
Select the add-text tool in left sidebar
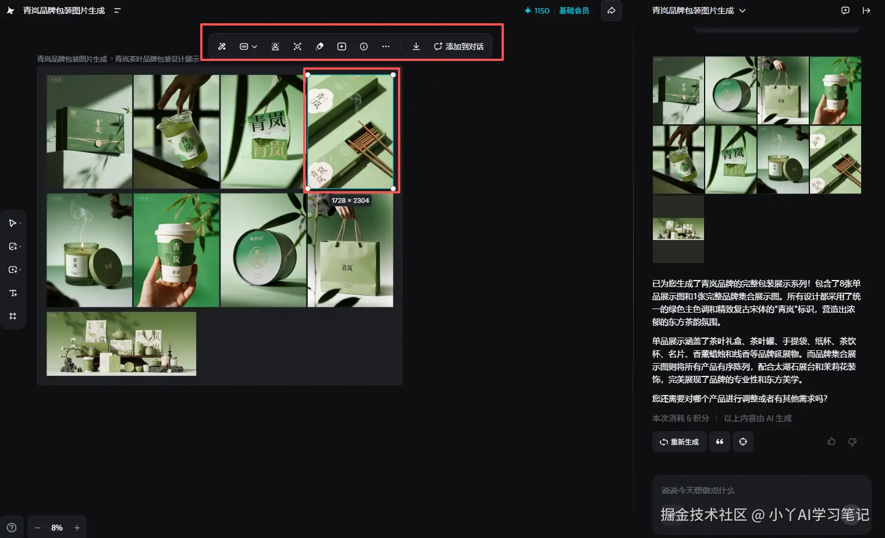pyautogui.click(x=13, y=293)
